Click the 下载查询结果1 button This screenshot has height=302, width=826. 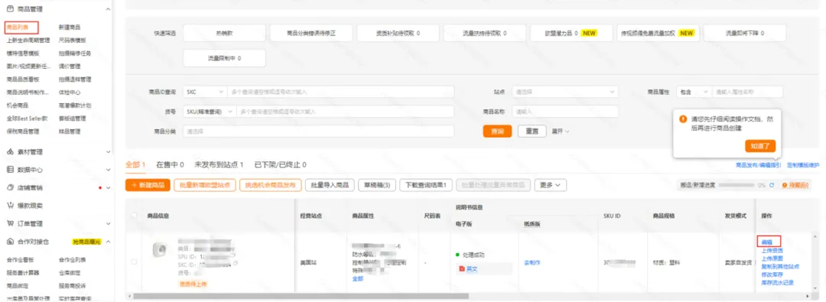pyautogui.click(x=426, y=185)
